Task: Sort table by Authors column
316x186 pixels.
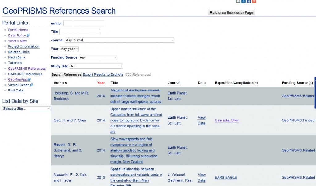Action: (60, 83)
